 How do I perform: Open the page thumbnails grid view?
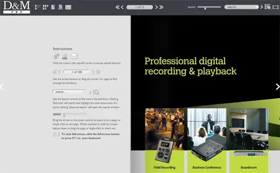coord(46,7)
